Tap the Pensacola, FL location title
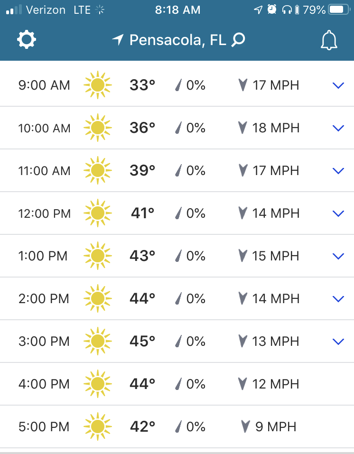Viewport: 354px width, 454px height. [177, 40]
